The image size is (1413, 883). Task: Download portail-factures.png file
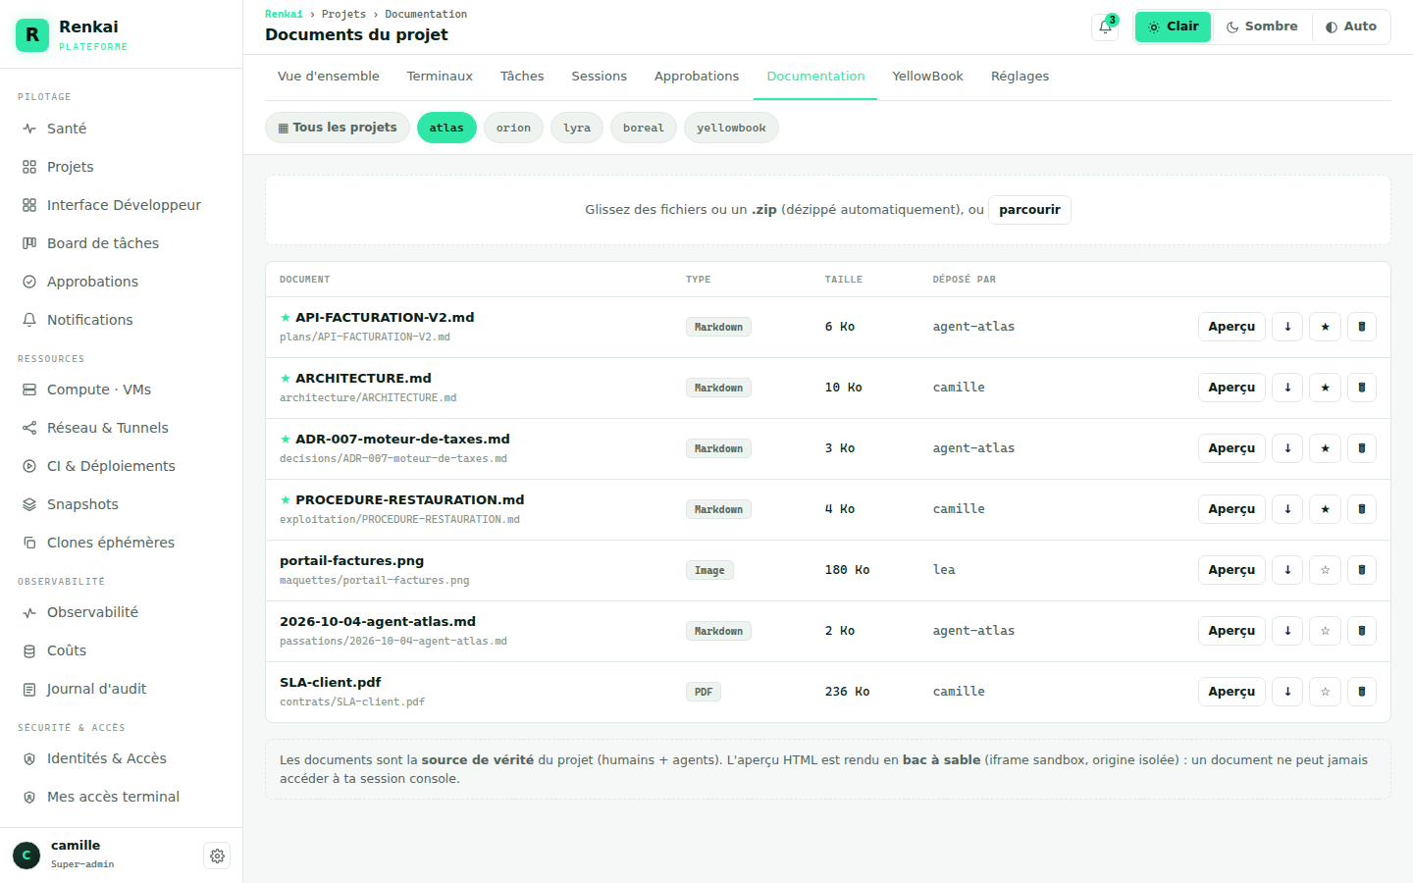click(x=1287, y=570)
